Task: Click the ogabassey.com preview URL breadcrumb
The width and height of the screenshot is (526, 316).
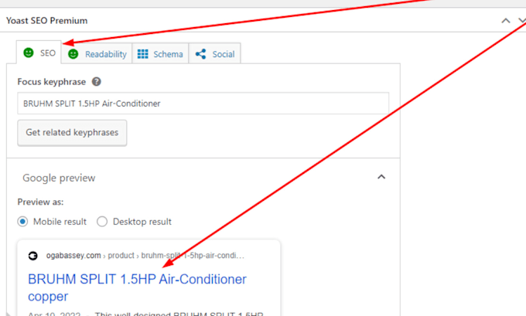Action: coord(145,255)
